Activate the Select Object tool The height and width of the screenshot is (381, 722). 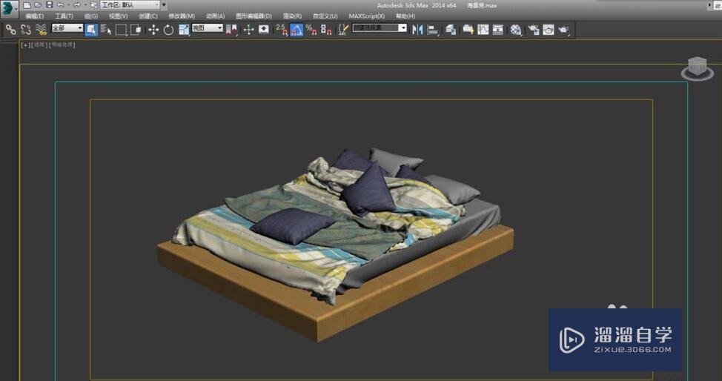(x=91, y=30)
